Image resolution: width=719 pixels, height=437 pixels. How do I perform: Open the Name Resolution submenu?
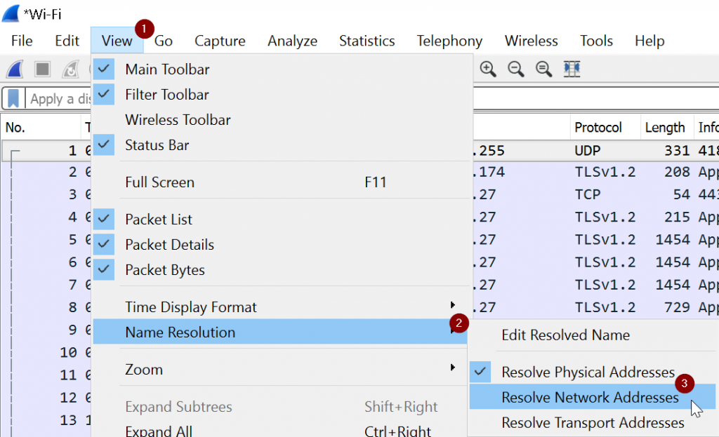click(x=279, y=332)
